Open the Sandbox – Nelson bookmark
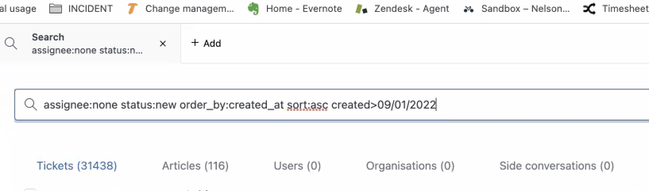 click(x=517, y=9)
